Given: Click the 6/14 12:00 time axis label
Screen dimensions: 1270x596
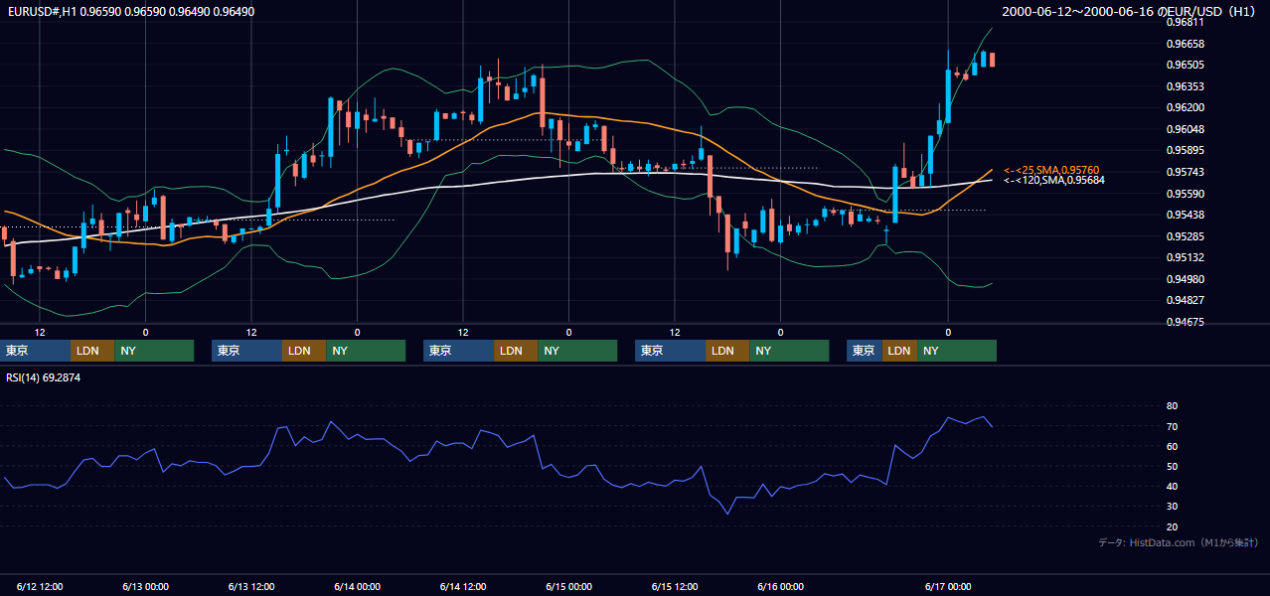Looking at the screenshot, I should pos(463,586).
